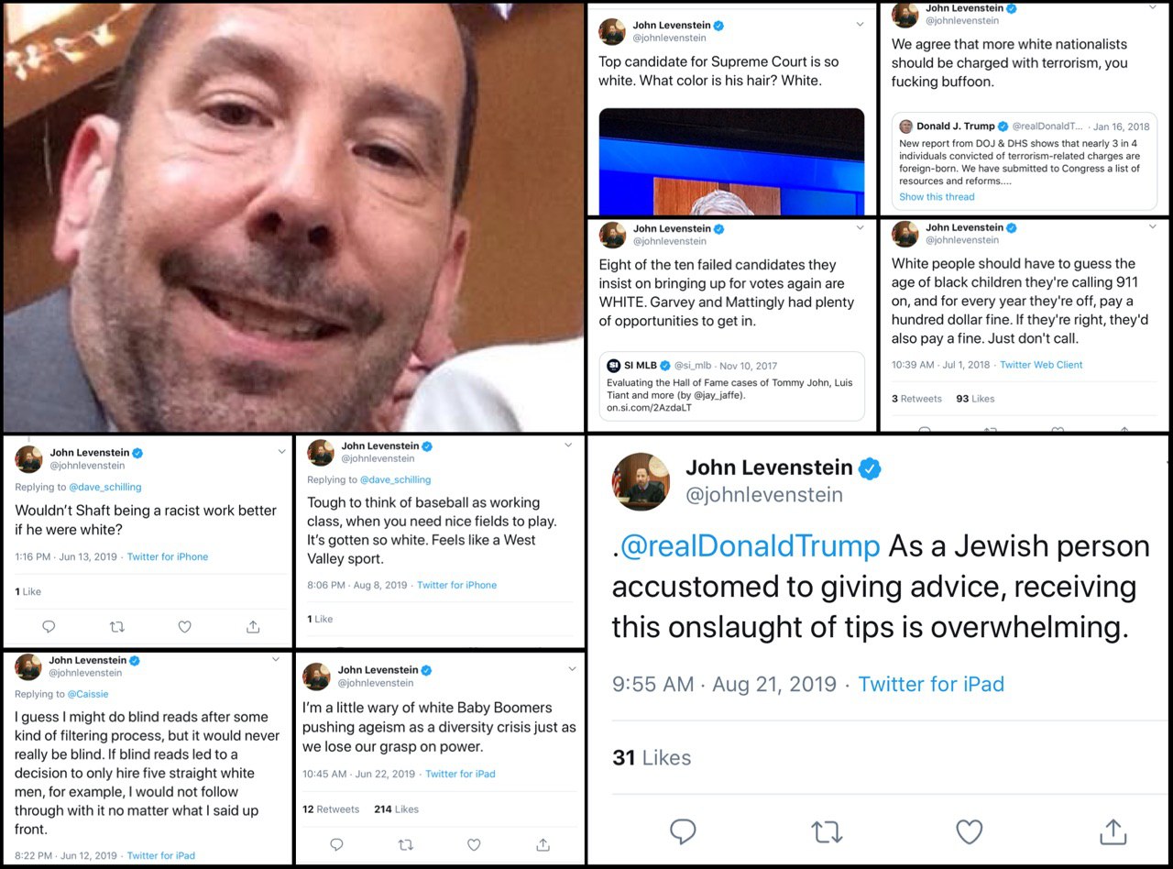Open the @realDonaldTrump mention link
Image resolution: width=1173 pixels, height=869 pixels.
pos(750,545)
